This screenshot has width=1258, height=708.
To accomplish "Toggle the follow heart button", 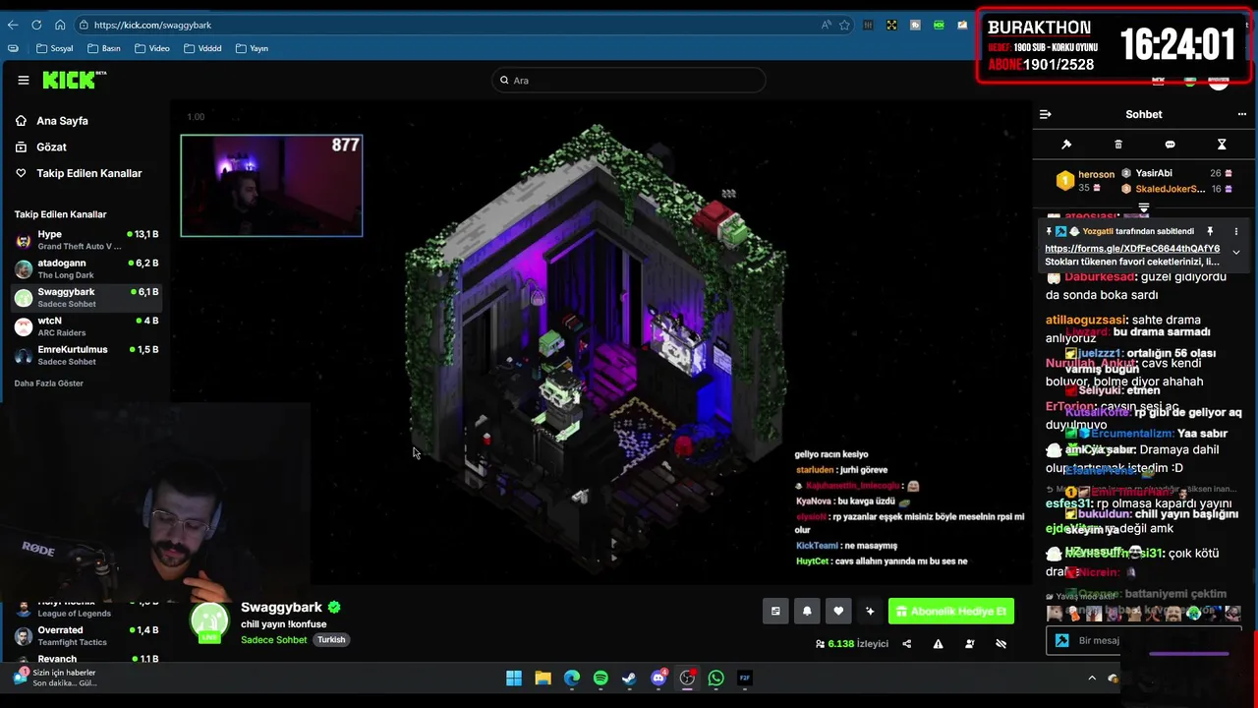I will tap(838, 612).
